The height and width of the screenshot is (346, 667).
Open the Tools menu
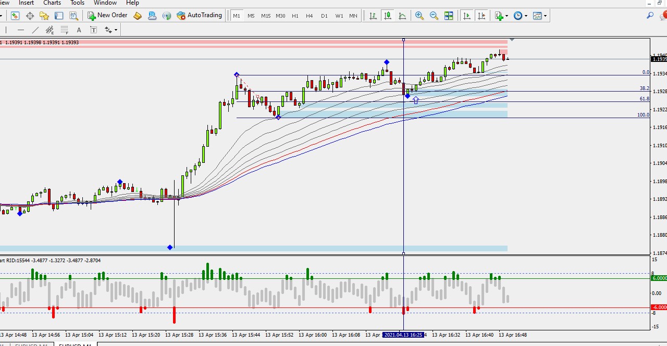(x=77, y=3)
